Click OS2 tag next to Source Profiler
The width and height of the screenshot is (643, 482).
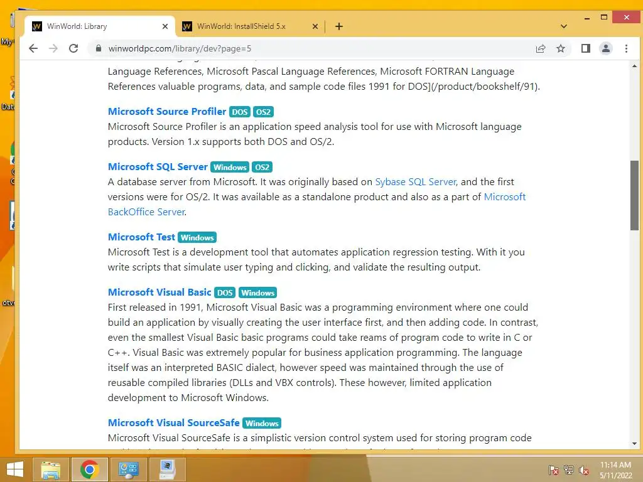pos(263,112)
